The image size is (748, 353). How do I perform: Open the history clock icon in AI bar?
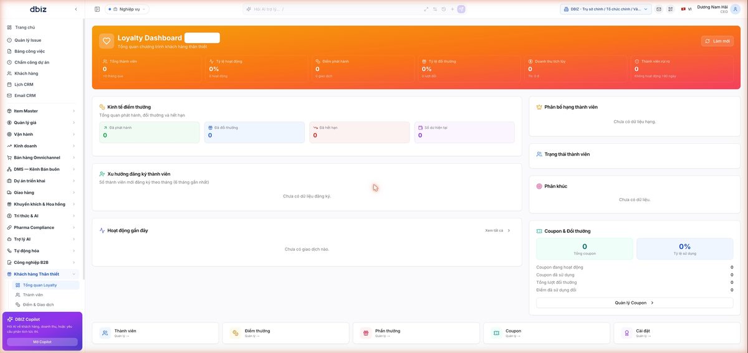[443, 9]
